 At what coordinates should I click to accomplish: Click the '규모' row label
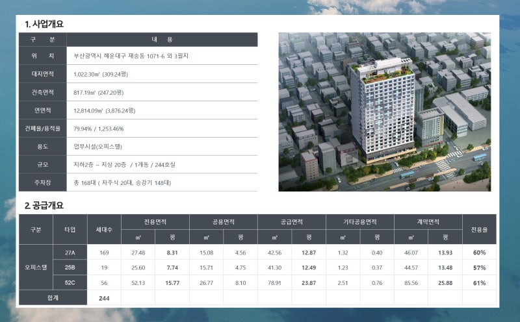43,165
